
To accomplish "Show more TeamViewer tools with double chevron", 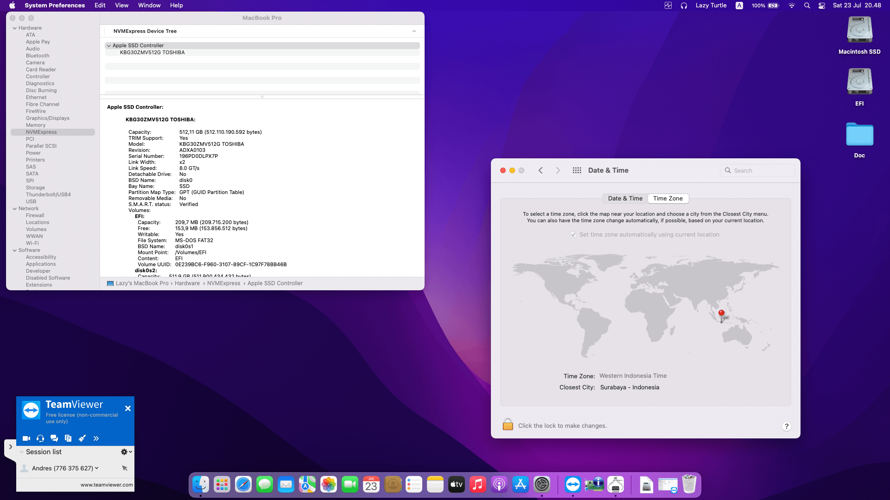I will pyautogui.click(x=96, y=438).
